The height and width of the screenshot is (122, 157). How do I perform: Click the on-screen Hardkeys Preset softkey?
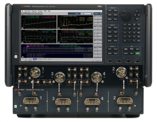pyautogui.click(x=100, y=56)
